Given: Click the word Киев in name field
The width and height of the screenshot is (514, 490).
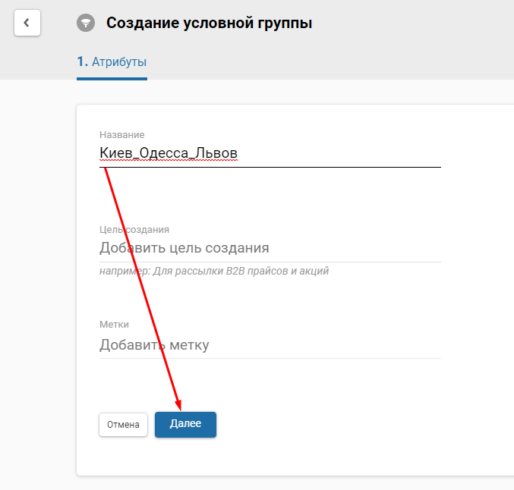Looking at the screenshot, I should tap(114, 153).
